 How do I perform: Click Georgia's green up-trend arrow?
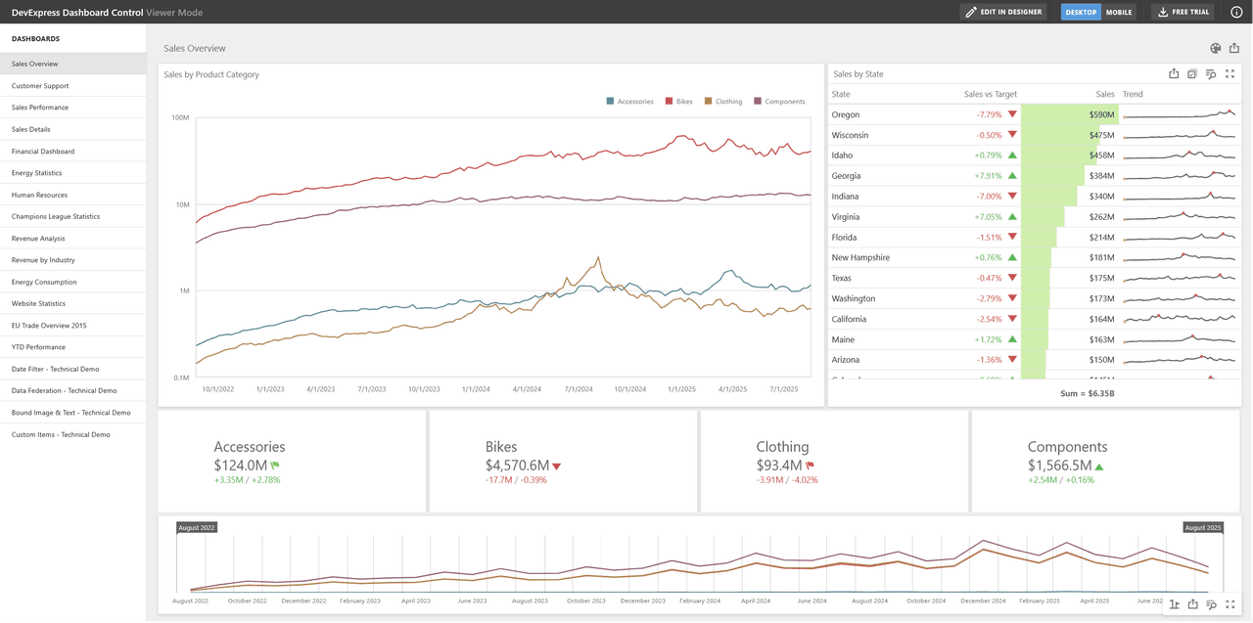click(1012, 176)
